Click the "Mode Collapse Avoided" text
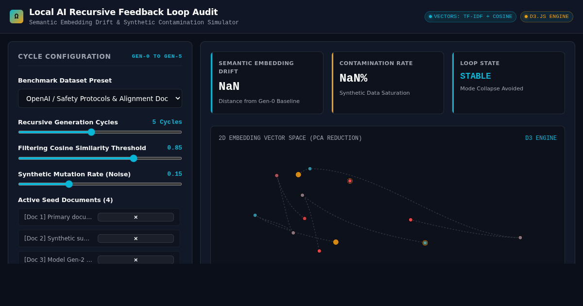The image size is (583, 306). click(x=492, y=89)
